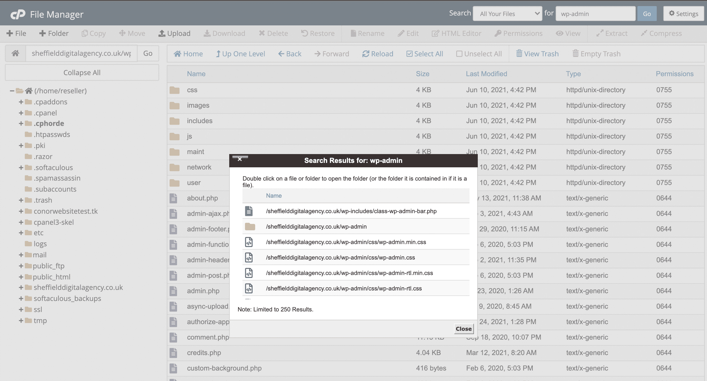Click the Settings gear button
The width and height of the screenshot is (707, 381).
[684, 14]
